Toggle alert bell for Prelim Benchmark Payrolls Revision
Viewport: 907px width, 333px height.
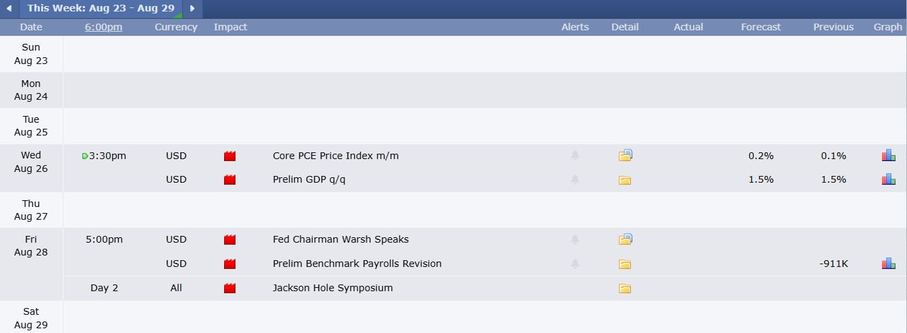[x=575, y=264]
